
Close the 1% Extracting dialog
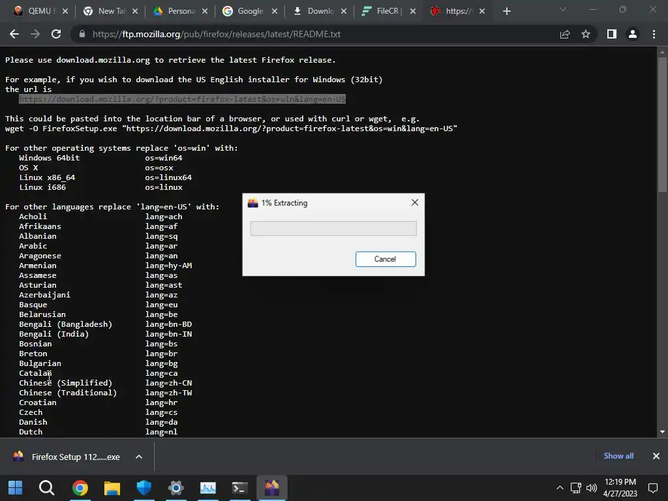pos(414,202)
